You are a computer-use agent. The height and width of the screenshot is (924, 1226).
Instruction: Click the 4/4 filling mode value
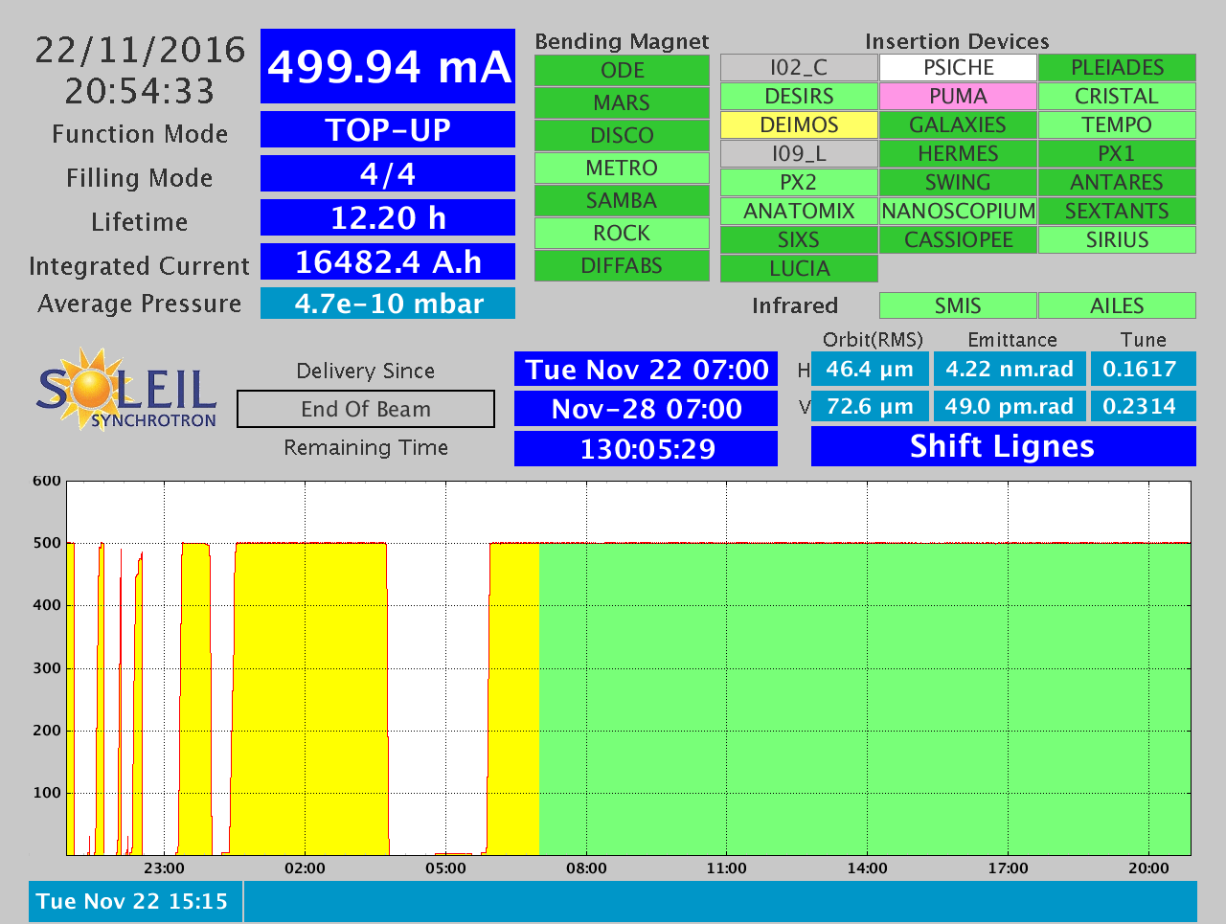click(388, 174)
